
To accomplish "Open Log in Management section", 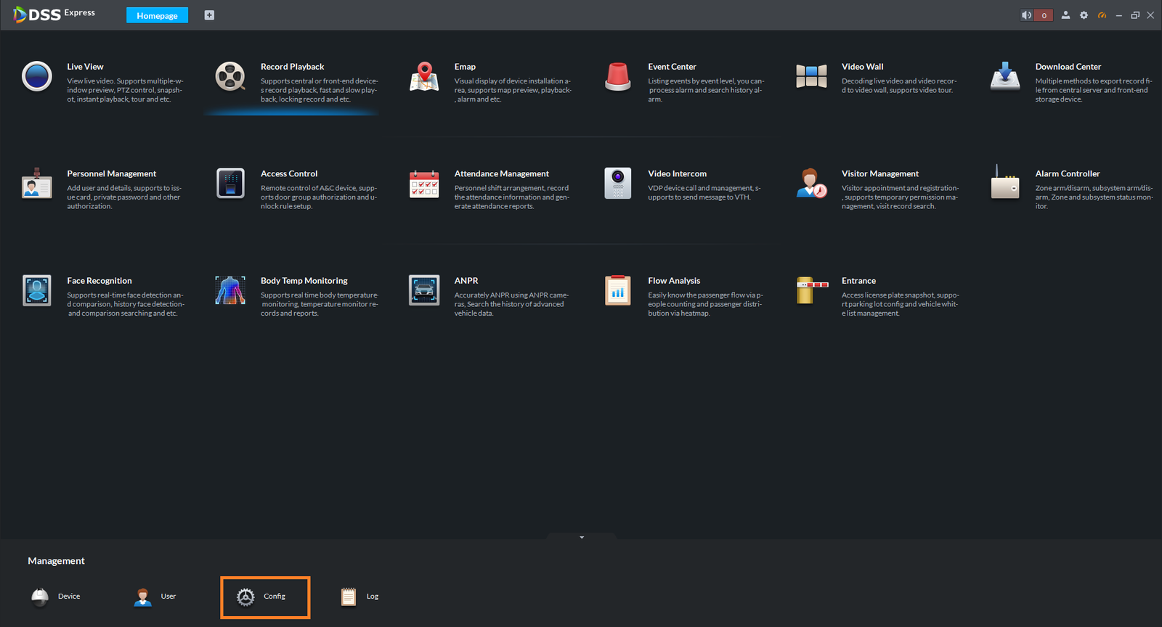I will 359,597.
